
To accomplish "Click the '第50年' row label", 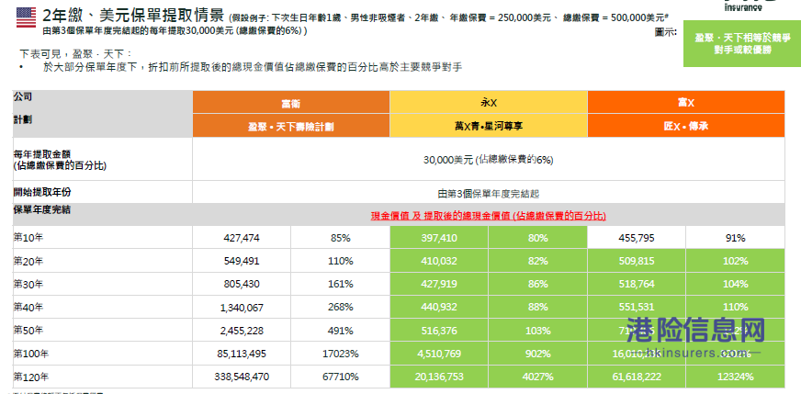I will (x=28, y=331).
